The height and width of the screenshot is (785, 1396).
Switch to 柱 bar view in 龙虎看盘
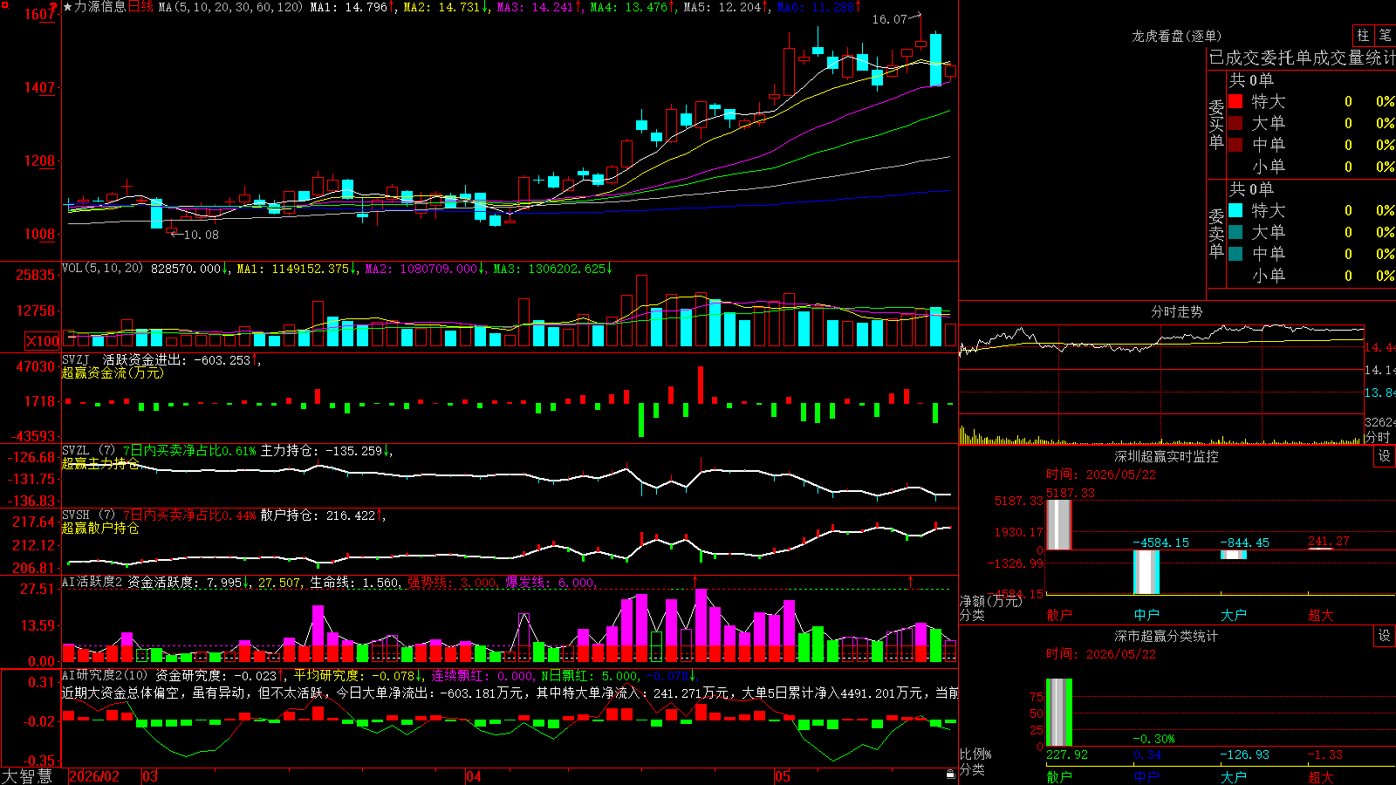coord(1363,36)
